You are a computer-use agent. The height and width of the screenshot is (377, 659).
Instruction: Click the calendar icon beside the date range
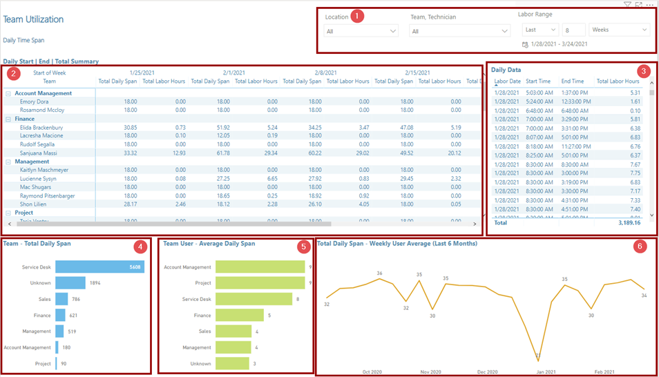click(x=526, y=44)
